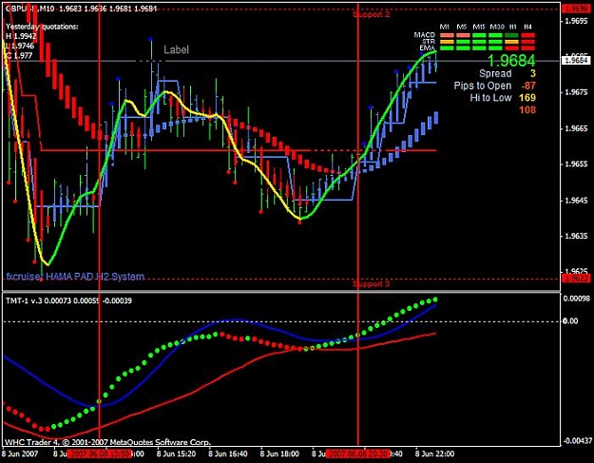The width and height of the screenshot is (594, 463).
Task: Click the M5 timeframe column header
Action: [x=461, y=27]
